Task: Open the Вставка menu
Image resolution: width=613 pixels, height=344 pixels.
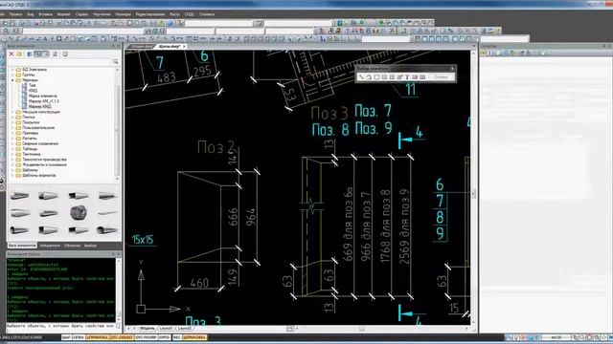Action: (x=45, y=14)
